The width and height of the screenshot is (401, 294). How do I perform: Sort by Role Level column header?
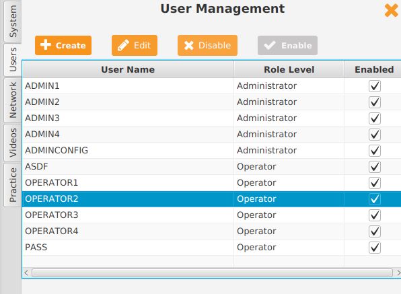(x=289, y=69)
